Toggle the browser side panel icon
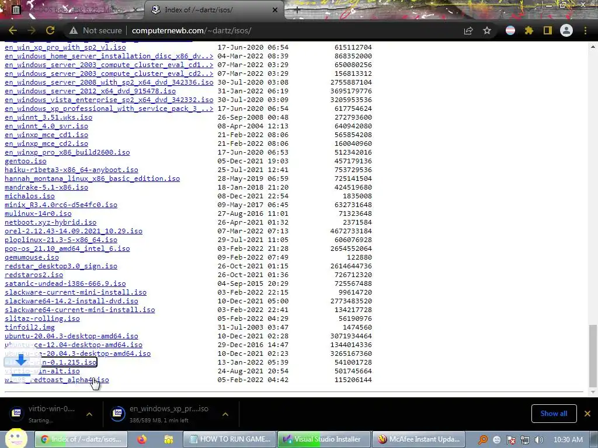Viewport: 598px width, 448px height. (x=548, y=30)
